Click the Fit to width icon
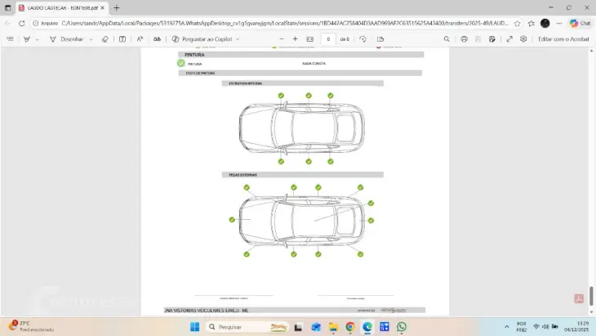 click(x=309, y=38)
